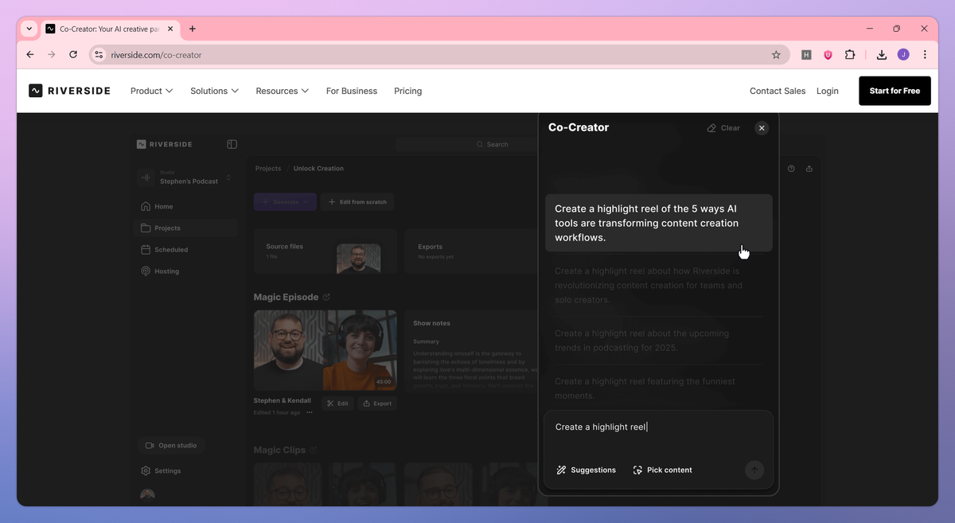Expand the purple Generate dropdown button

[x=285, y=202]
